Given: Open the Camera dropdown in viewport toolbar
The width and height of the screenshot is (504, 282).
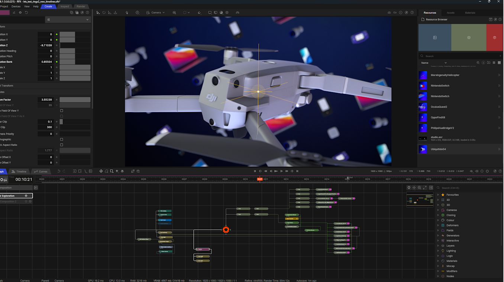Looking at the screenshot, I should point(156,13).
